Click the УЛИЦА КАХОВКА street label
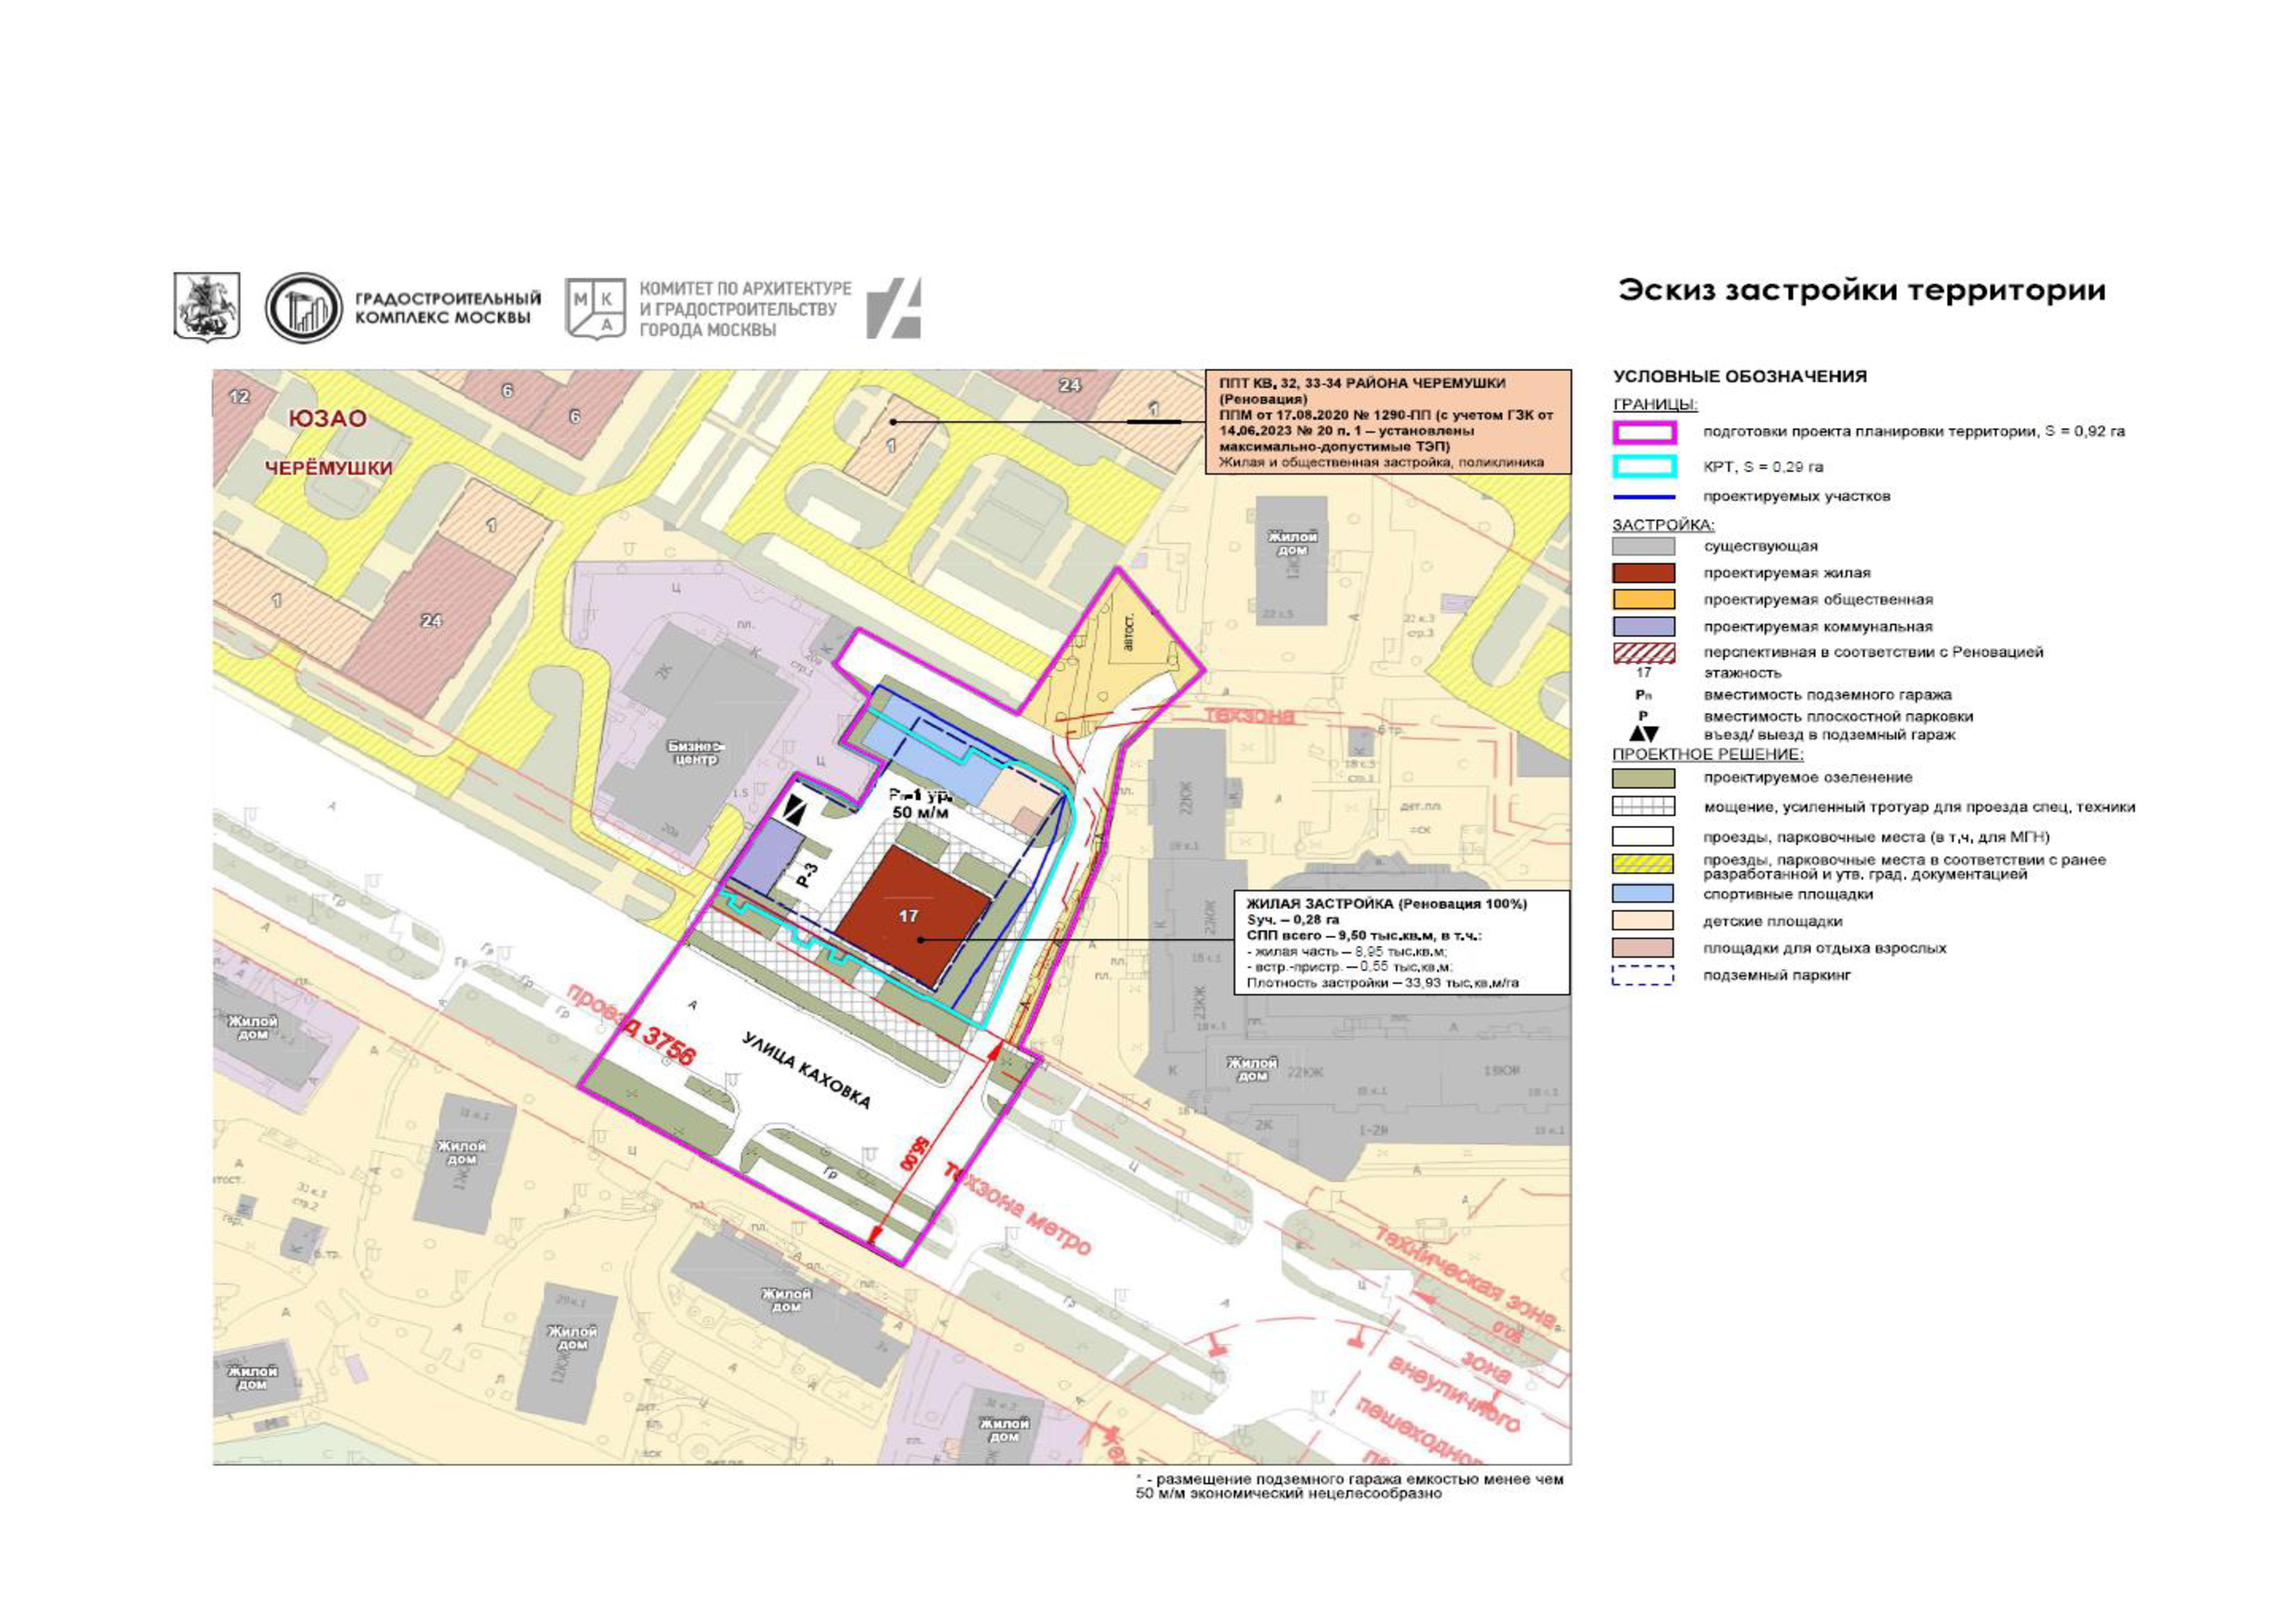Viewport: 2296px width, 1623px height. (x=806, y=1072)
